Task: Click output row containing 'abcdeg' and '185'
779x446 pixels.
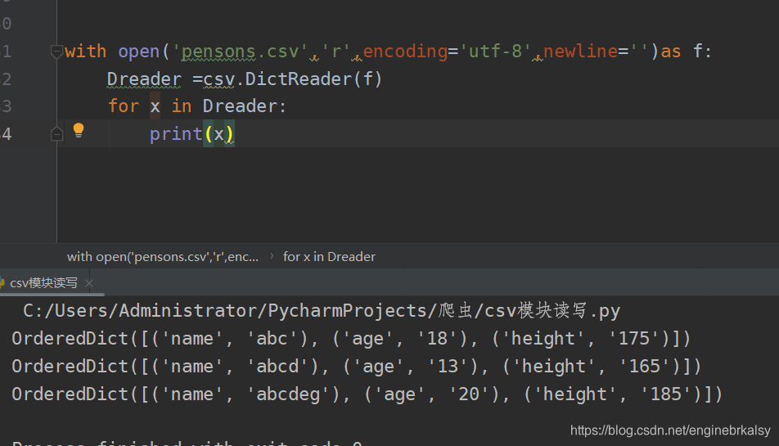Action: (x=367, y=394)
